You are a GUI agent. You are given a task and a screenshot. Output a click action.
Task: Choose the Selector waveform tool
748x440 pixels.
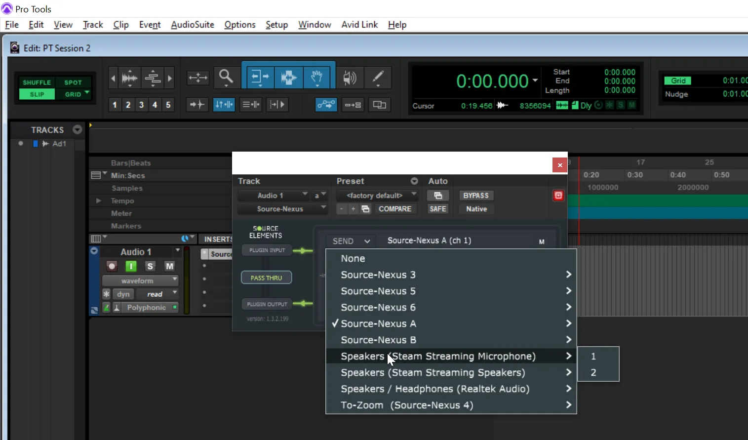(x=288, y=77)
